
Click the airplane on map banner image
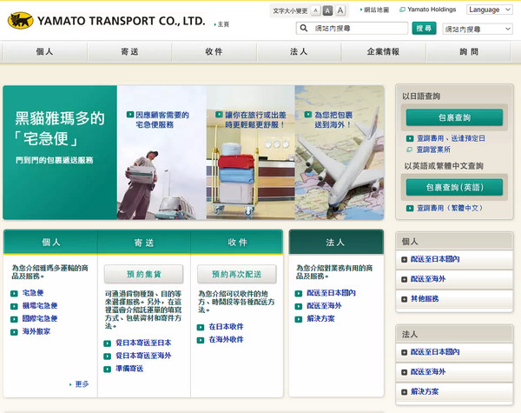point(340,152)
